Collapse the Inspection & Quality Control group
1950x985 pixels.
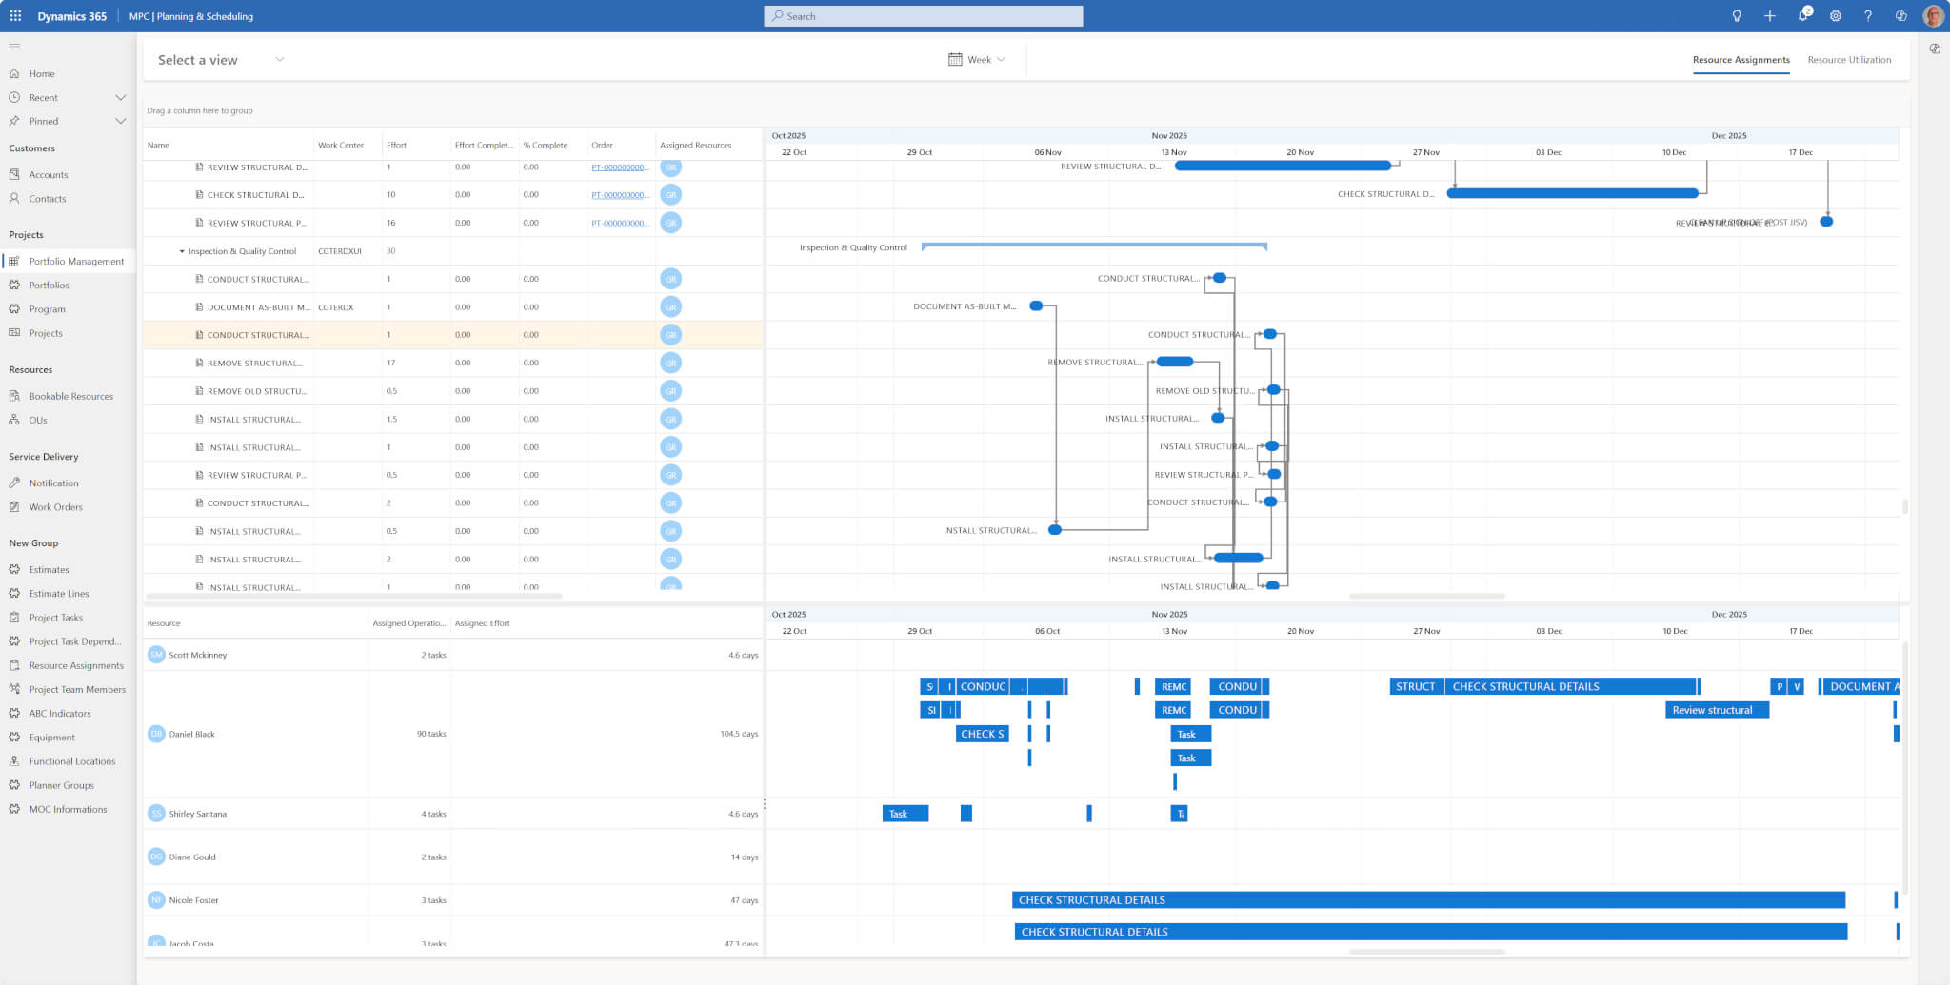pos(182,252)
